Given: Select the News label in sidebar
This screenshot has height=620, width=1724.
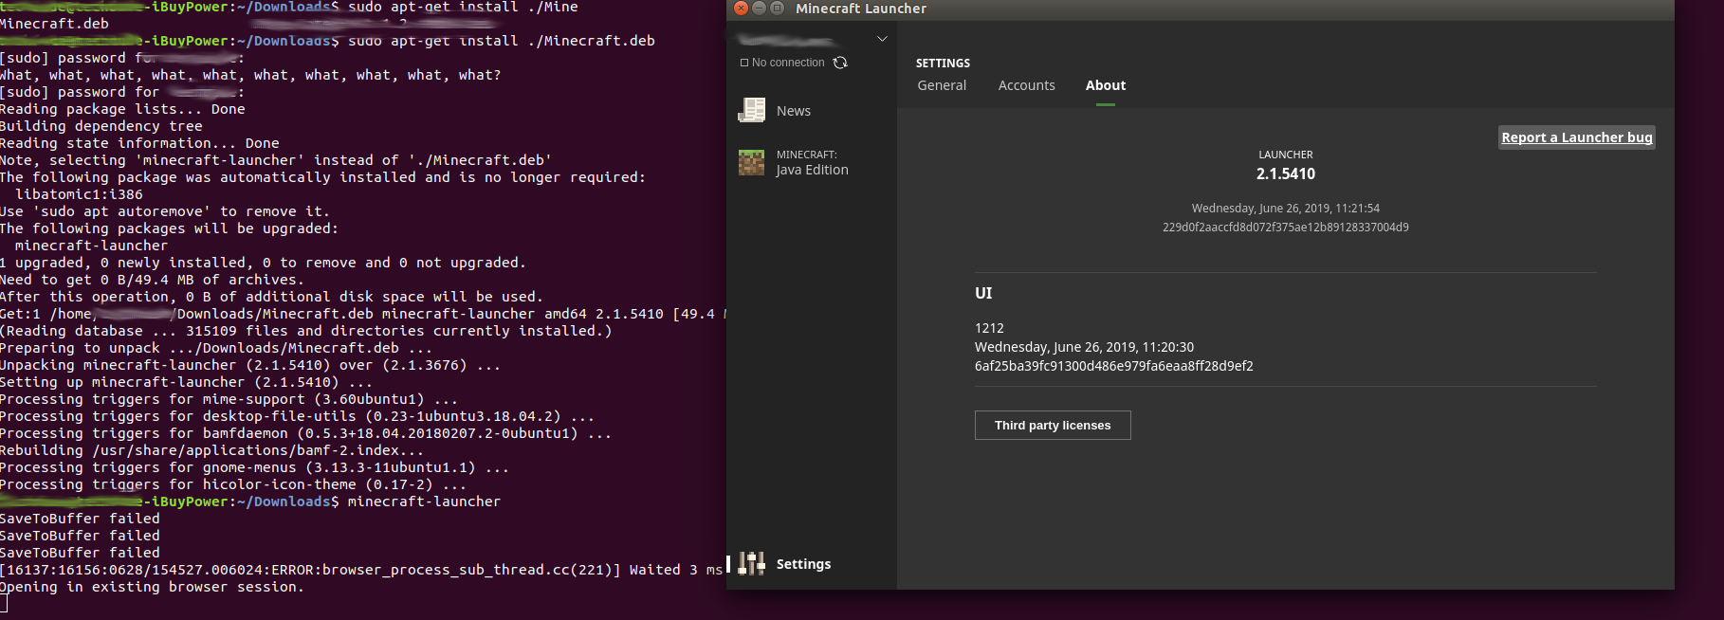Looking at the screenshot, I should pos(794,111).
